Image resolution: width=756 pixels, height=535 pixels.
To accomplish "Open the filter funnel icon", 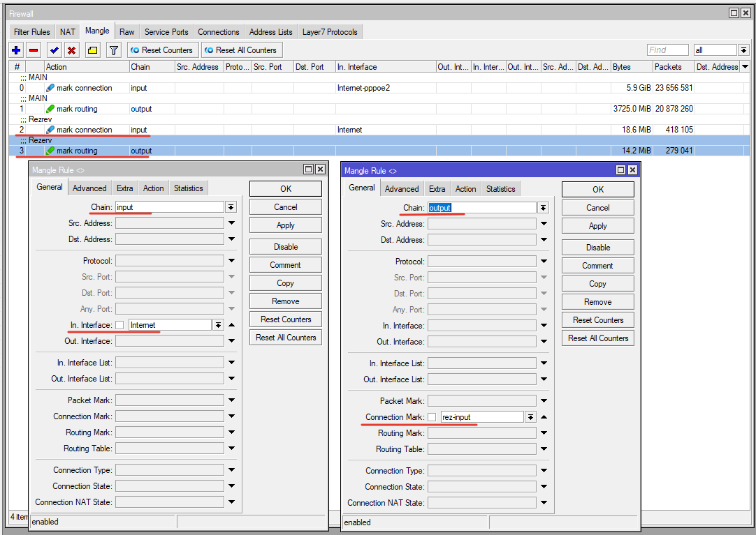I will pyautogui.click(x=113, y=50).
